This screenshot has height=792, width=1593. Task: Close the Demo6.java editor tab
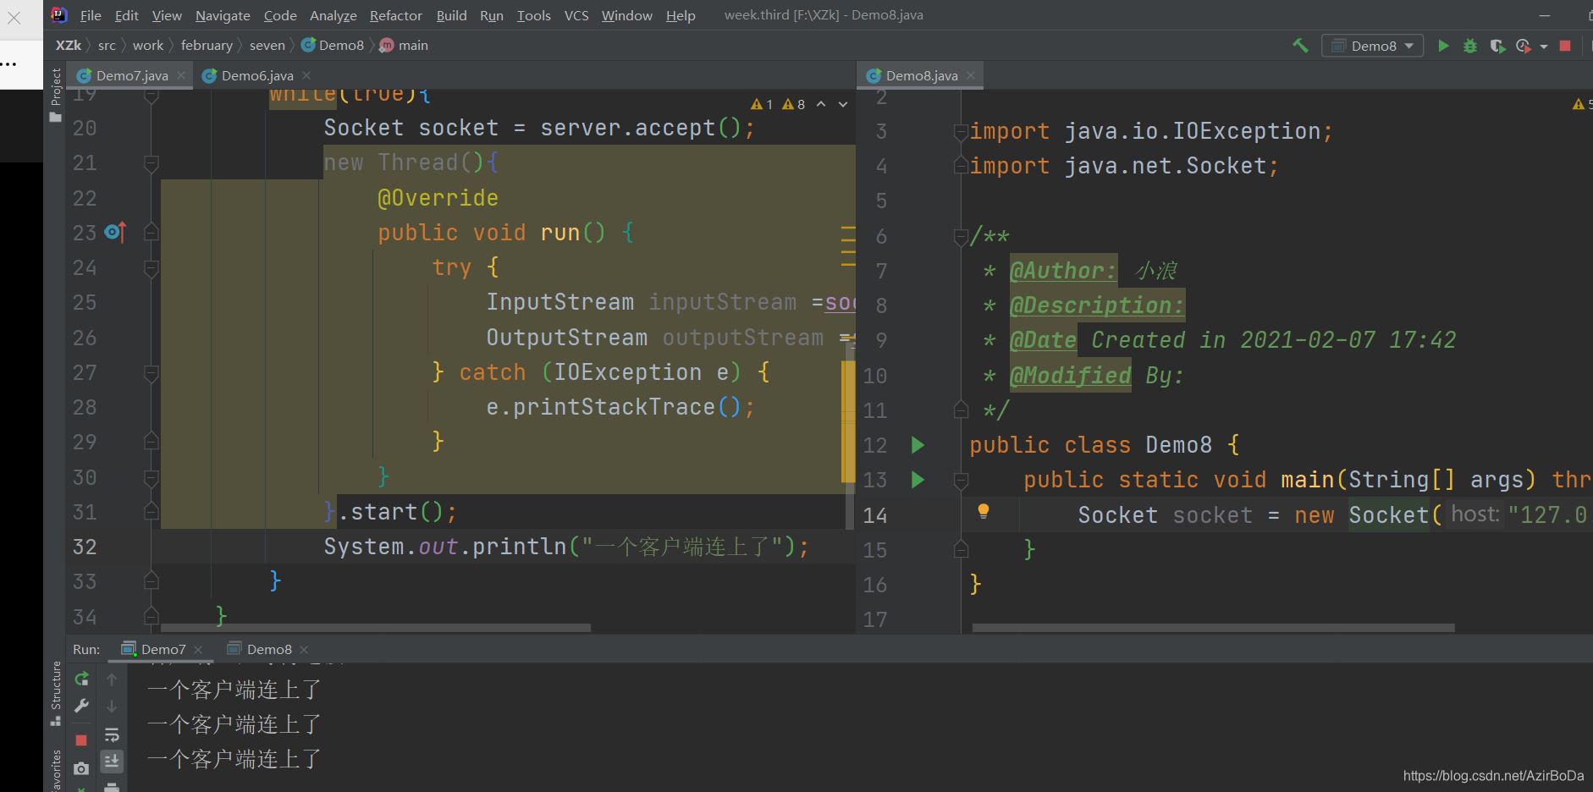pyautogui.click(x=306, y=75)
